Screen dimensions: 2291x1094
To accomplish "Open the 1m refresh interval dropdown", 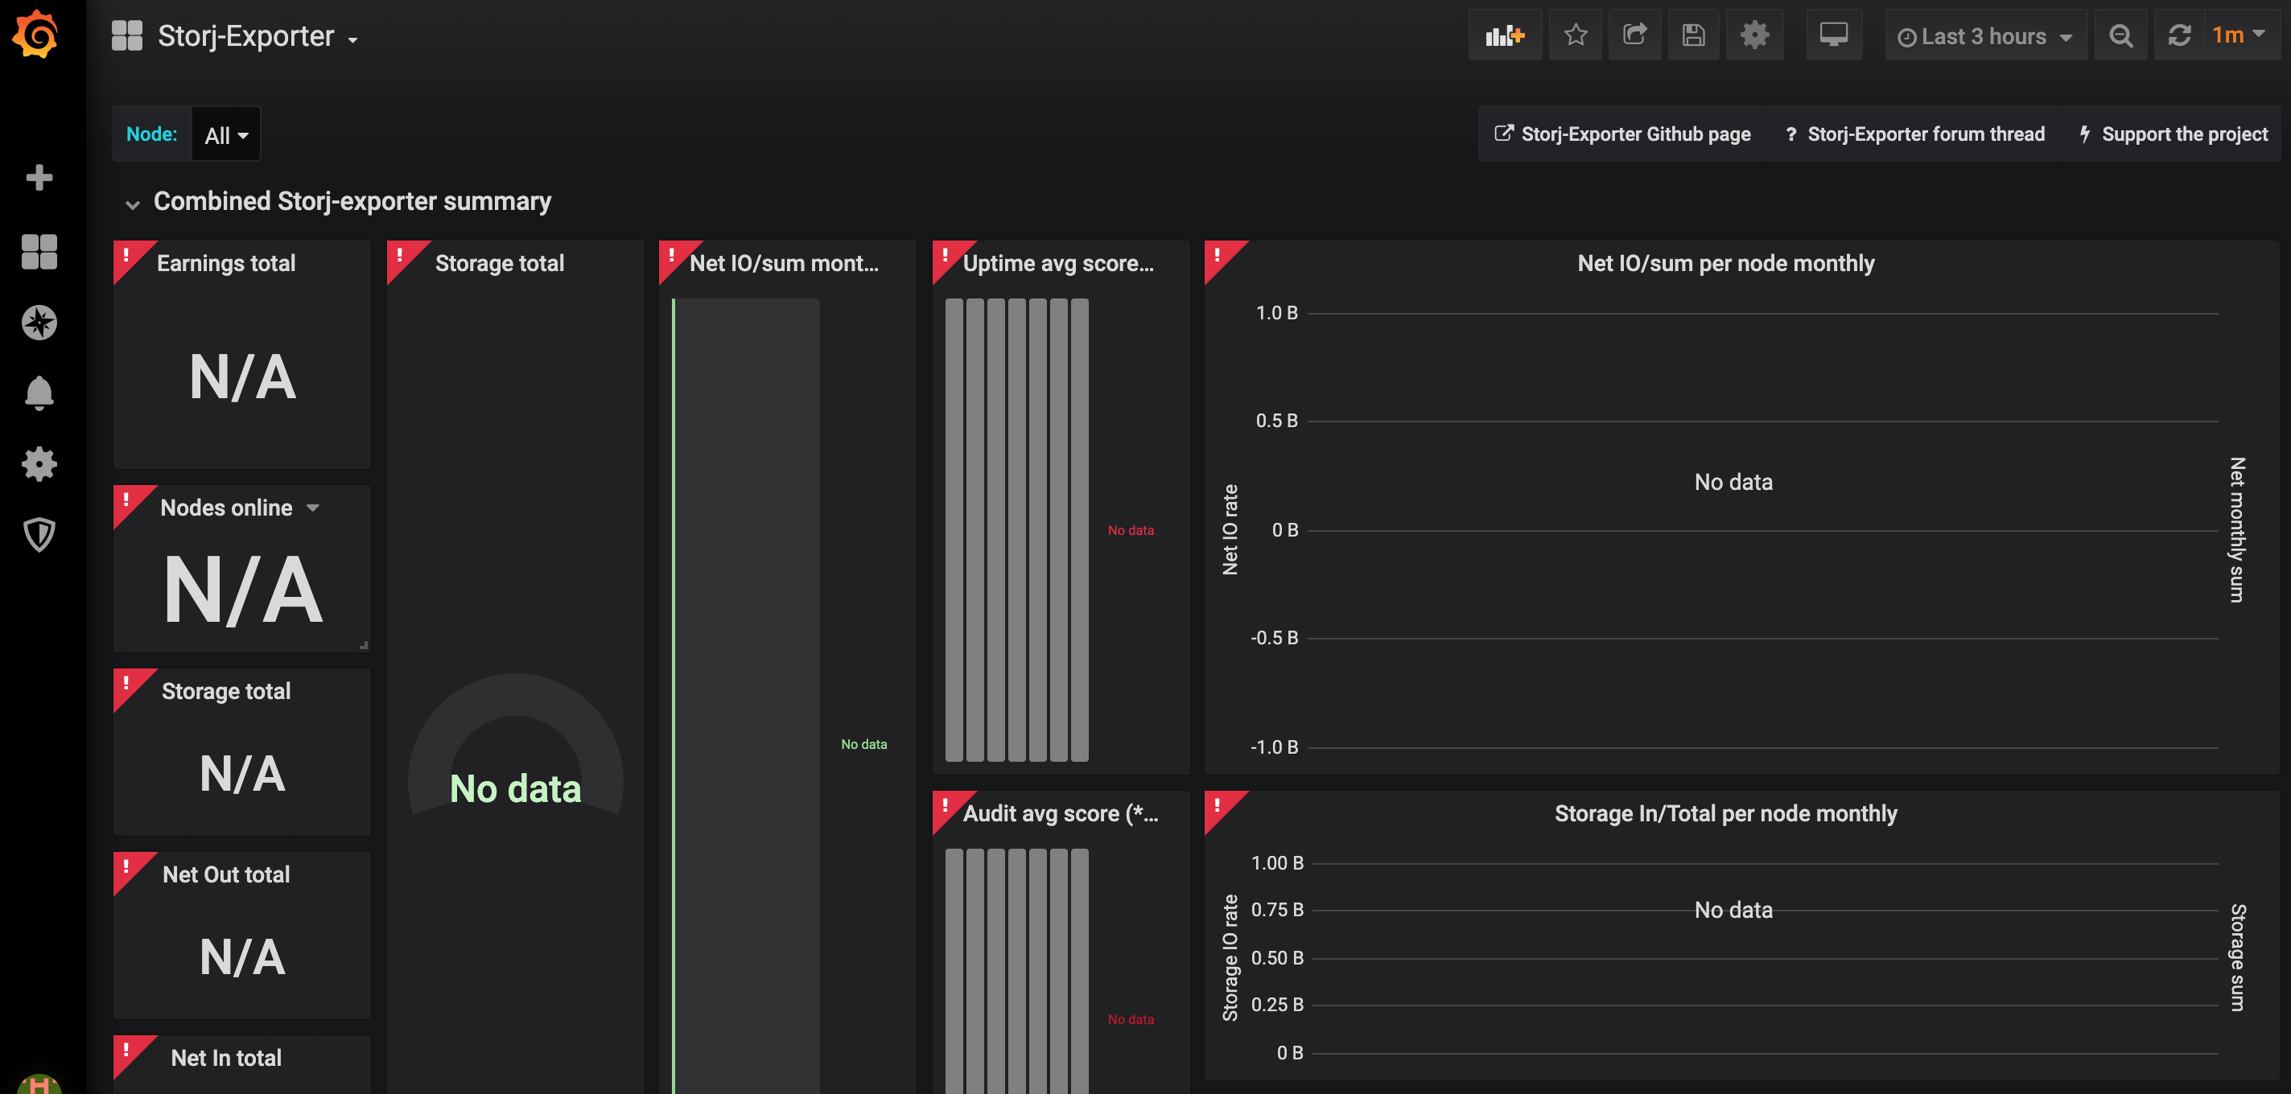I will 2238,35.
